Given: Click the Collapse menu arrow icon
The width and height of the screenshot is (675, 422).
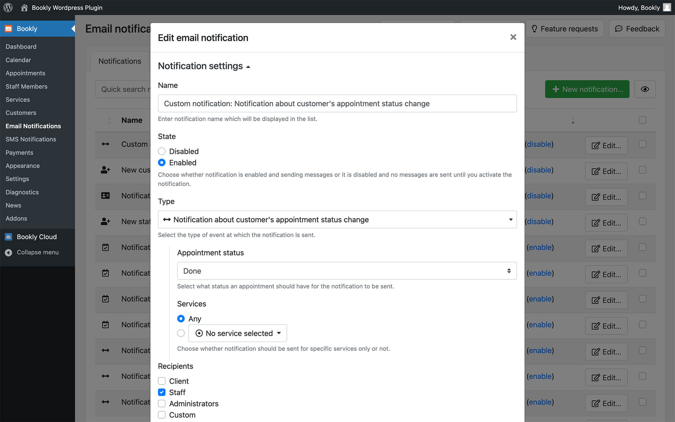Looking at the screenshot, I should click(x=8, y=252).
